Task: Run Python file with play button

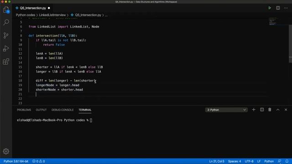Action: [270, 8]
